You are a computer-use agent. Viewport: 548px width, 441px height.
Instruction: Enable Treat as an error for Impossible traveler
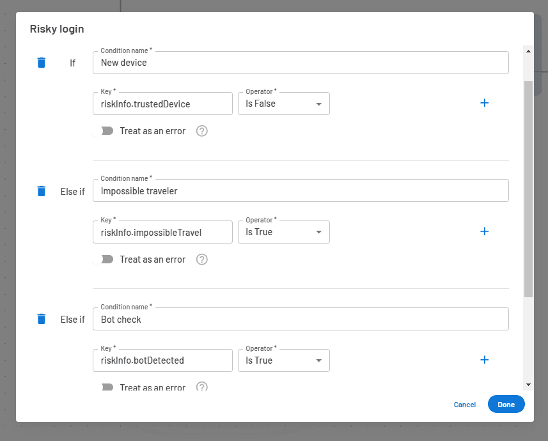[x=104, y=259]
